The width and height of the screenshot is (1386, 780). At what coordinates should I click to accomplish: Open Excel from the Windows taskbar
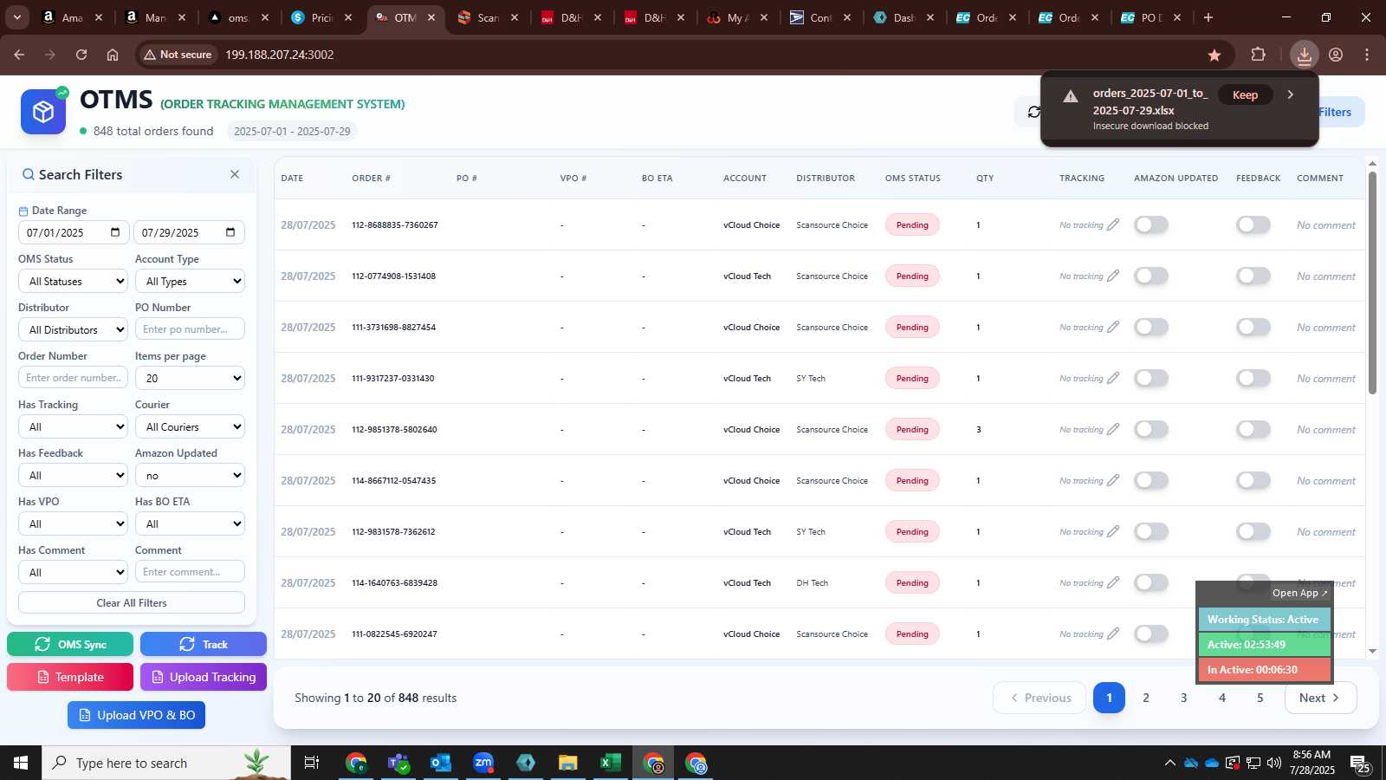(x=611, y=763)
